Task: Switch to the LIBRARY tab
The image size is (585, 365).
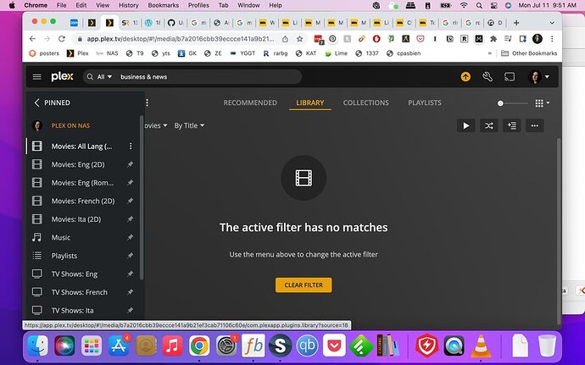Action: (310, 103)
